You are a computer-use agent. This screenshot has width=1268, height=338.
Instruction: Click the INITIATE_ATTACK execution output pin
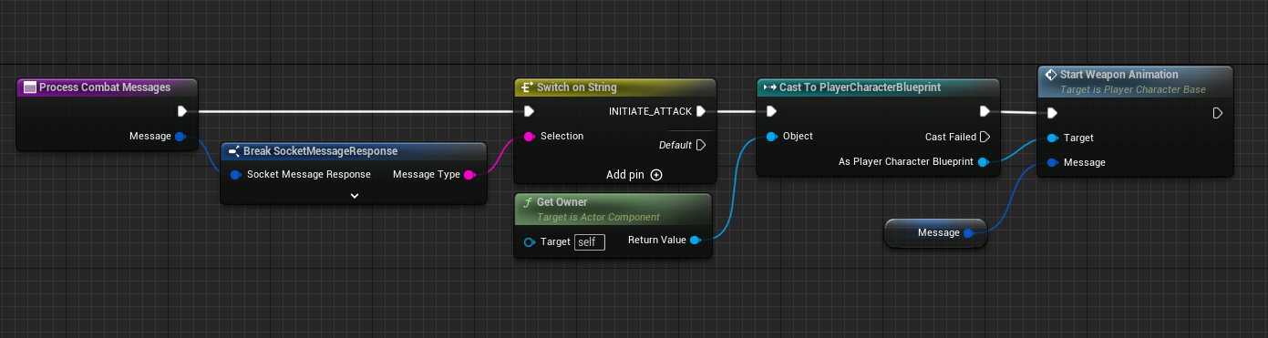point(700,111)
